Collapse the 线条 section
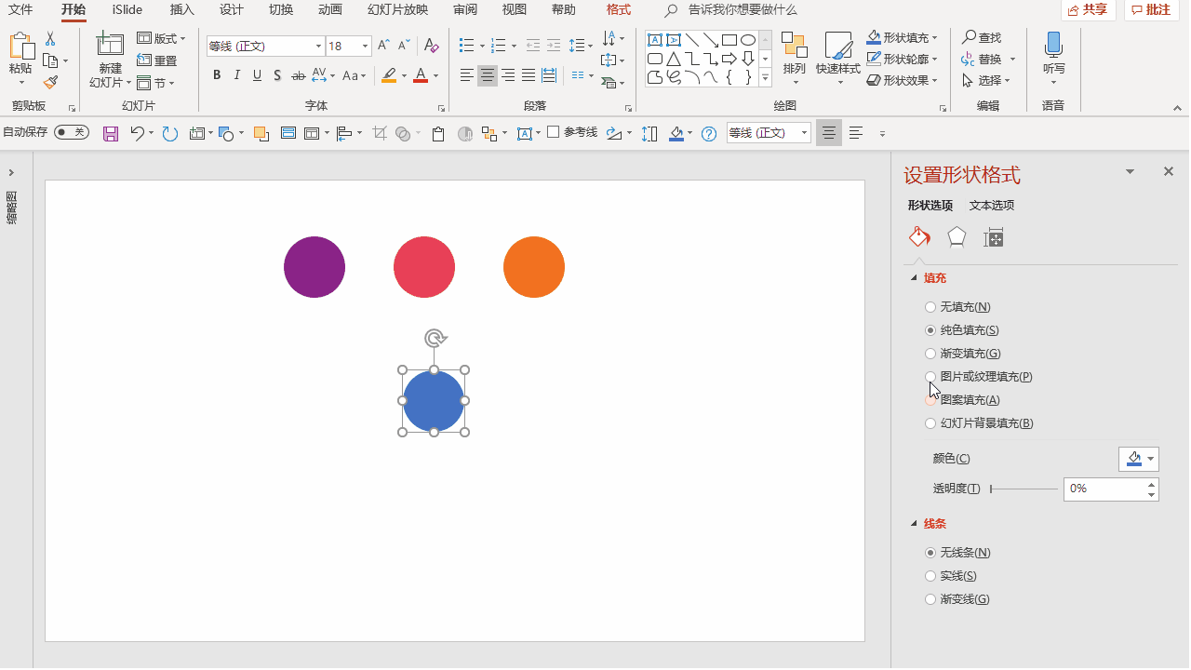Screen dimensions: 1191x670 click(x=914, y=524)
